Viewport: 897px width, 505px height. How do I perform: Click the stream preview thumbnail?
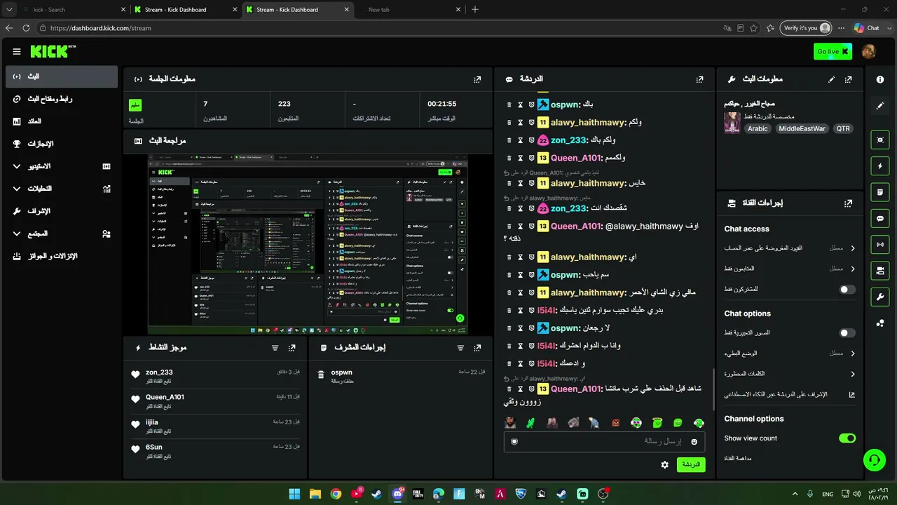tap(308, 245)
